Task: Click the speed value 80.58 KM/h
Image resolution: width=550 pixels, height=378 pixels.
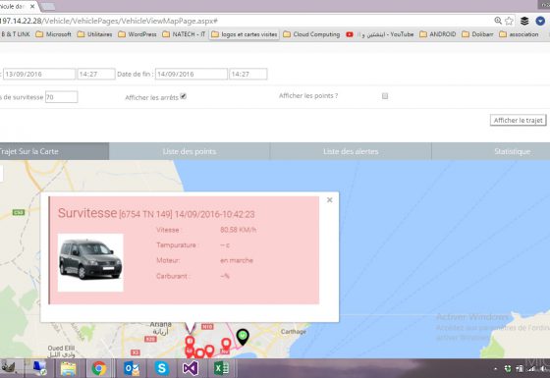Action: 238,230
